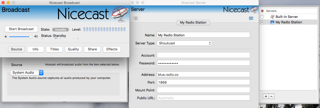Select My Radio Station row in Servers list
Viewport: 320px width, 108px height.
(x=288, y=22)
